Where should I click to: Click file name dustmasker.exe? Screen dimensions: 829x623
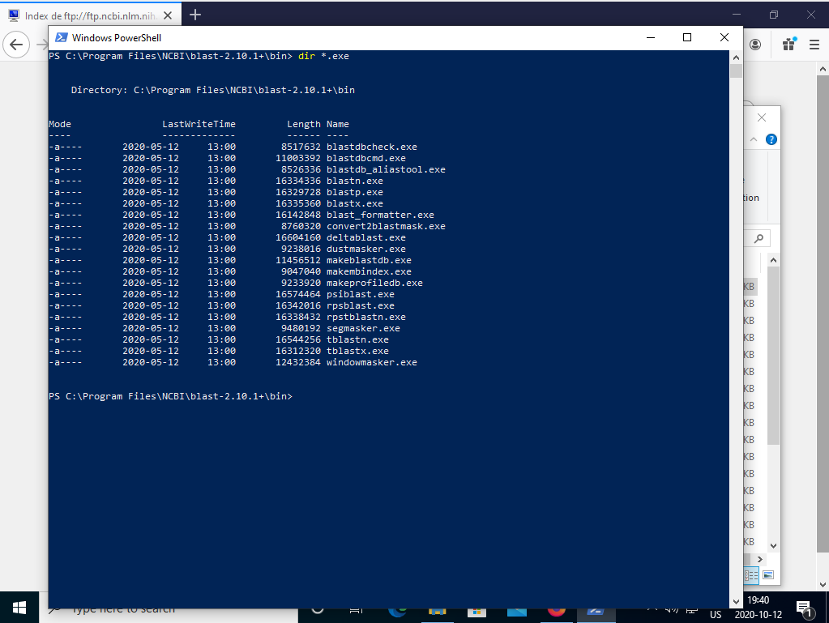click(365, 249)
